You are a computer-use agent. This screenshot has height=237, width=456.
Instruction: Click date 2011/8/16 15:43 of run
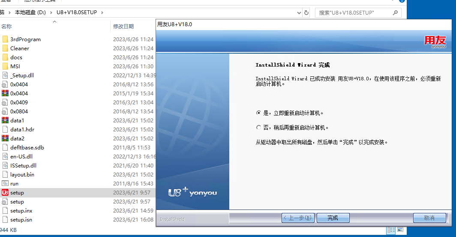coord(133,184)
